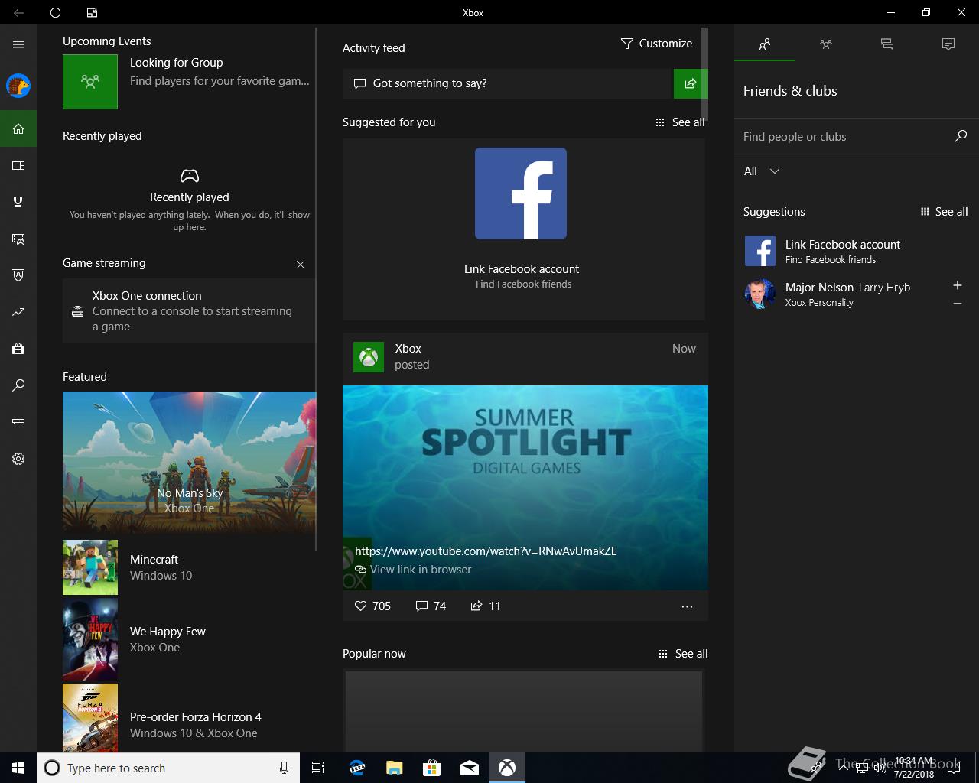Open We Happy Few featured item
The width and height of the screenshot is (979, 783).
[x=187, y=639]
